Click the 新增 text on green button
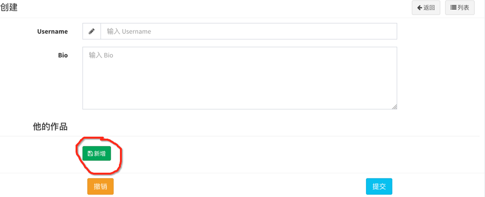This screenshot has height=197, width=485. pyautogui.click(x=99, y=154)
